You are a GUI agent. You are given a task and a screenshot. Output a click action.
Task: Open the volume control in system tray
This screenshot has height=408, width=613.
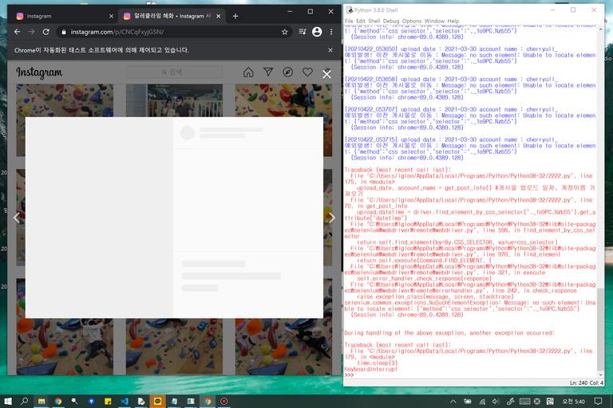496,401
